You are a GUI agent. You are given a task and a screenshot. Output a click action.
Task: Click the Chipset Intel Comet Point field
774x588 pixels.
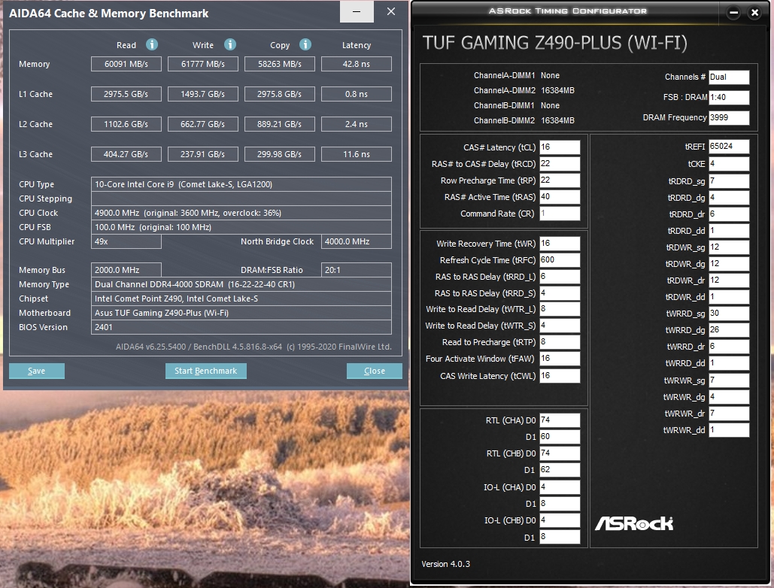(x=241, y=299)
